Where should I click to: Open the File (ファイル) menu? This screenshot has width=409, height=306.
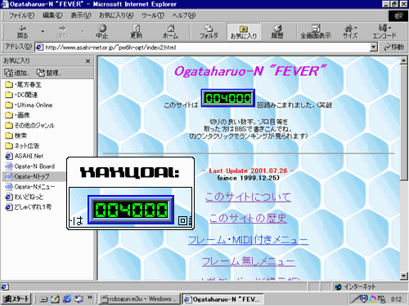coord(22,16)
